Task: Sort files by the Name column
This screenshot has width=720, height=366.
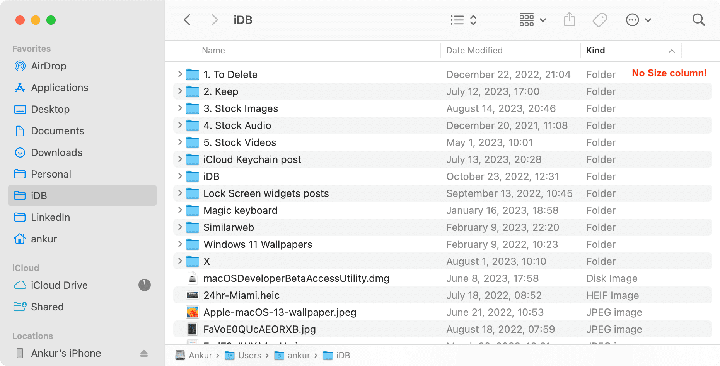Action: pyautogui.click(x=213, y=50)
